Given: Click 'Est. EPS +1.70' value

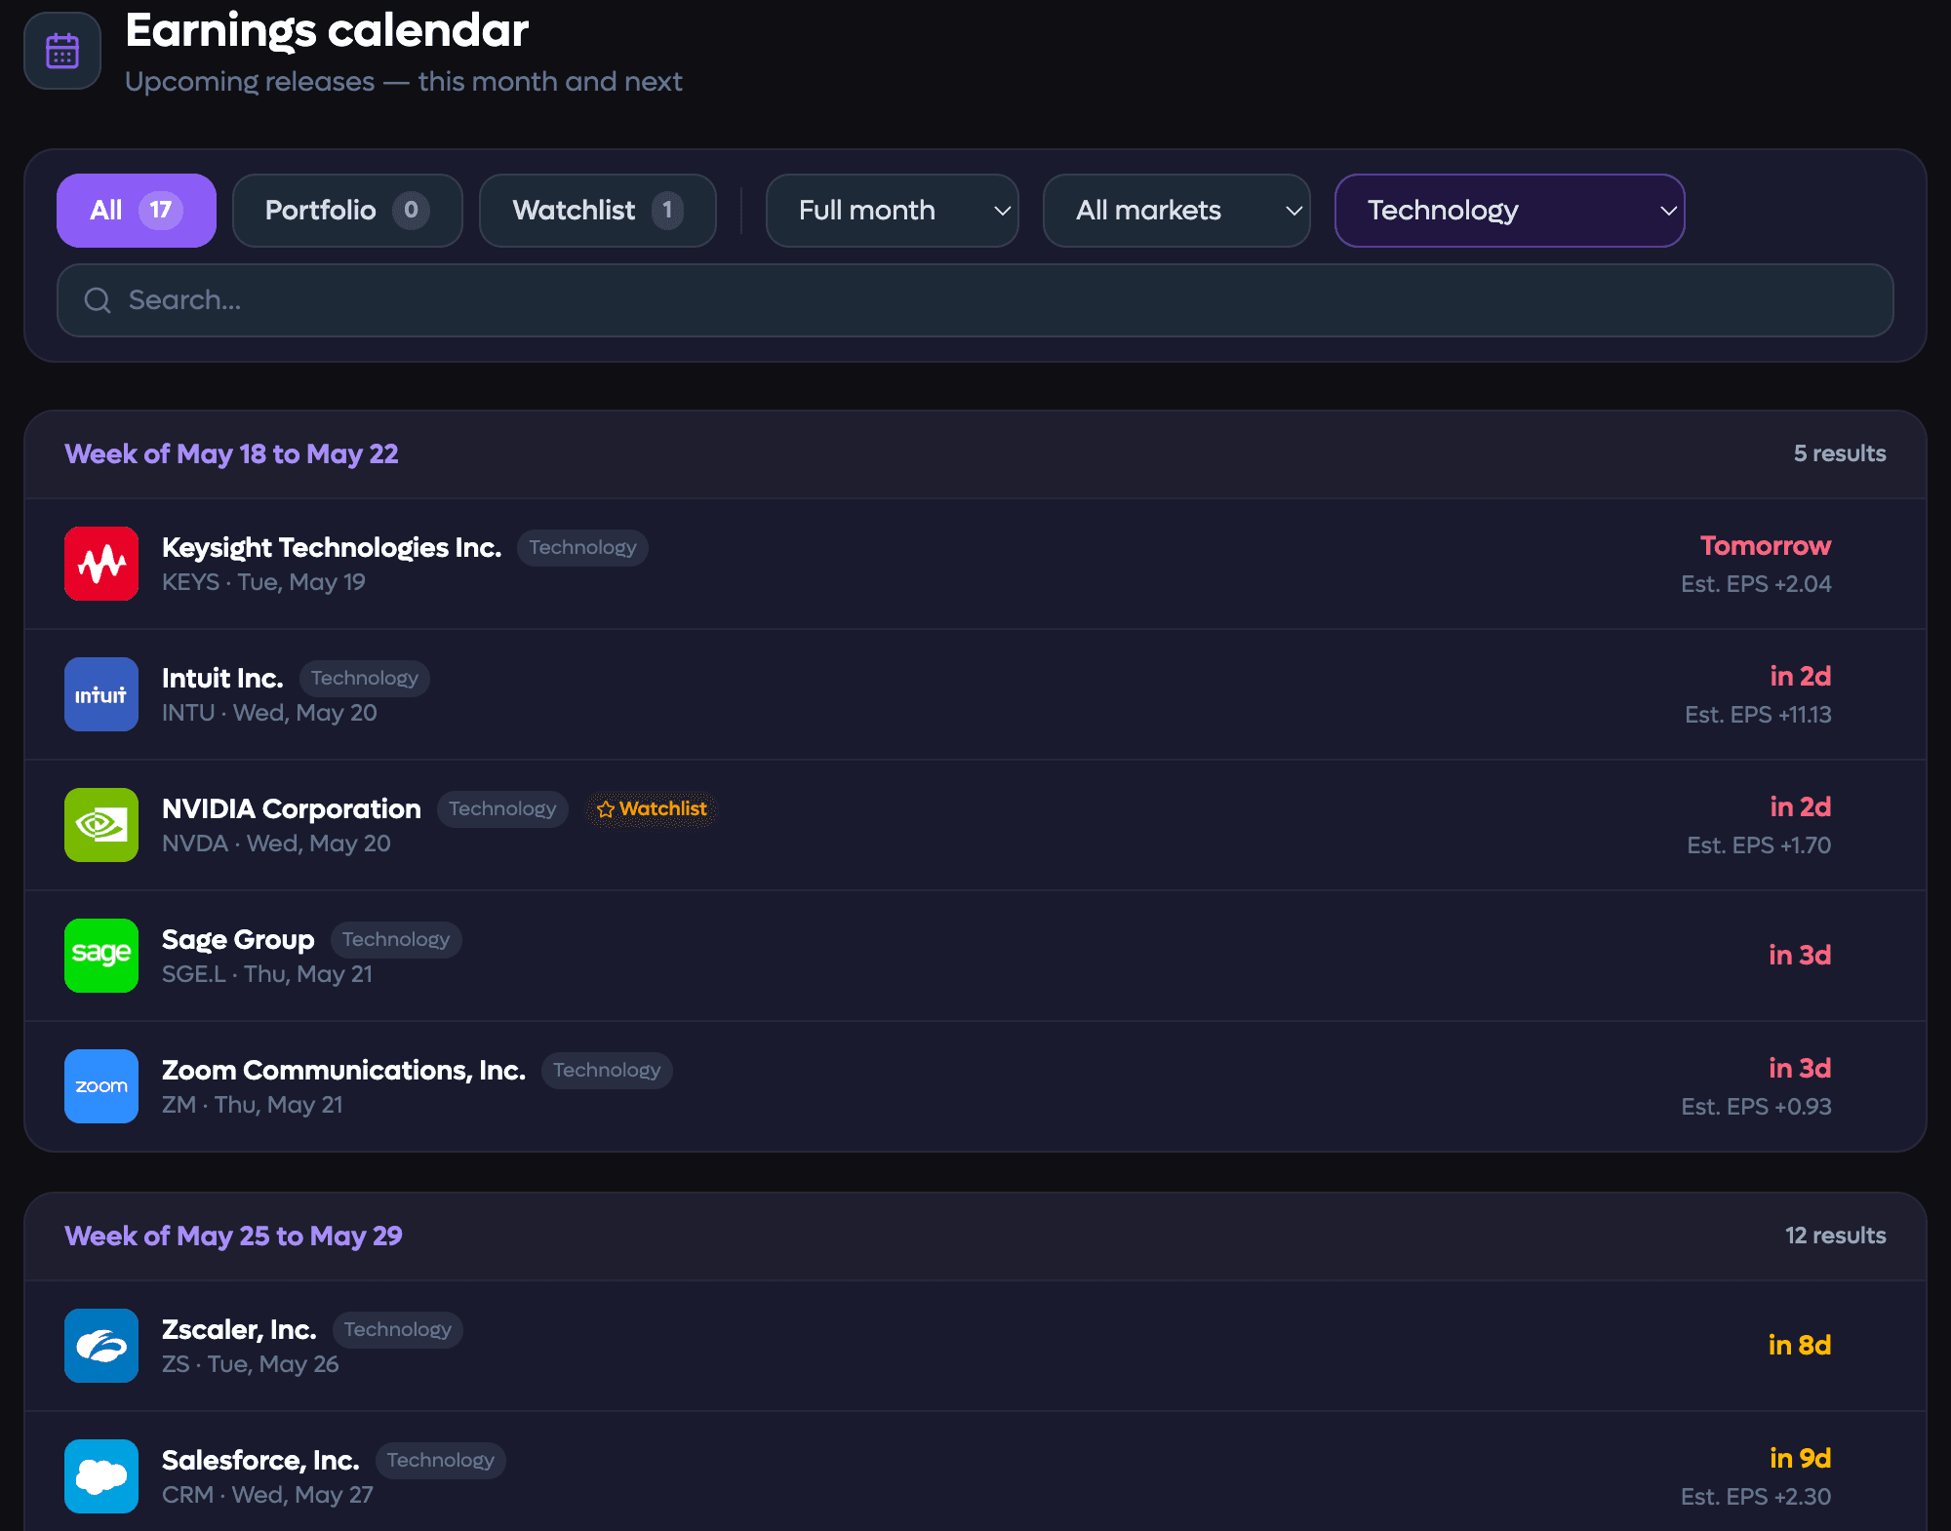Looking at the screenshot, I should [1759, 845].
